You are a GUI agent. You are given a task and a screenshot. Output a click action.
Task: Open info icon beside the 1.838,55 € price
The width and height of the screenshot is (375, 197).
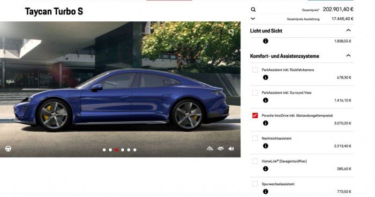pos(266,41)
